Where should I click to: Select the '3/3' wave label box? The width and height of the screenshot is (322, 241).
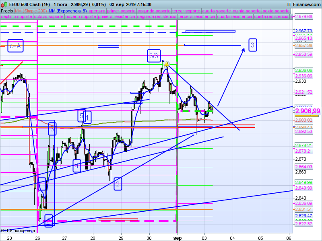(154, 56)
